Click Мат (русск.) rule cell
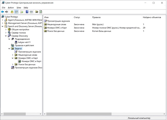 tap(98, 24)
